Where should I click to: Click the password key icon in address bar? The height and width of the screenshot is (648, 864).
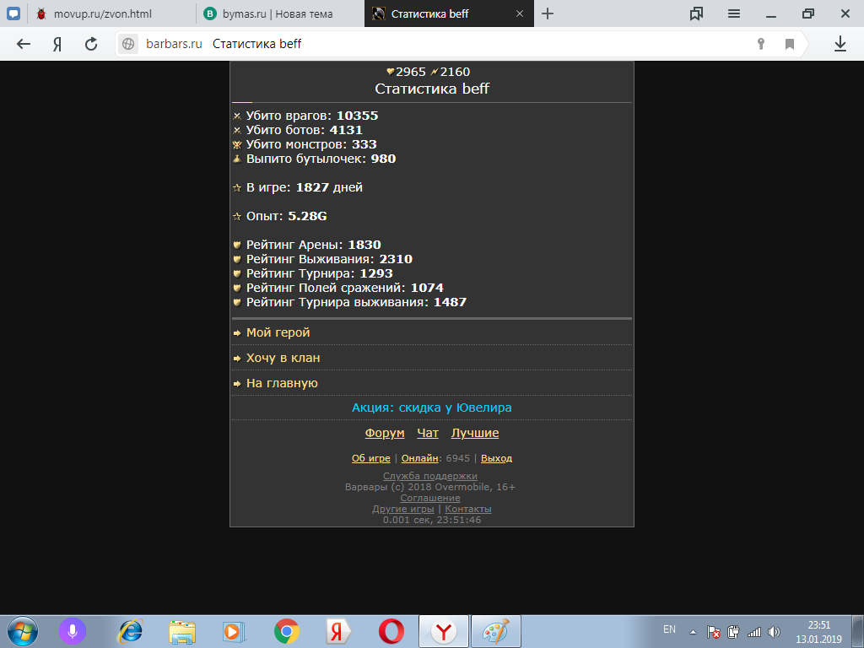761,44
